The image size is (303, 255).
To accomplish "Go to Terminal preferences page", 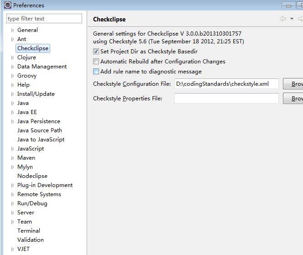I will (x=28, y=231).
